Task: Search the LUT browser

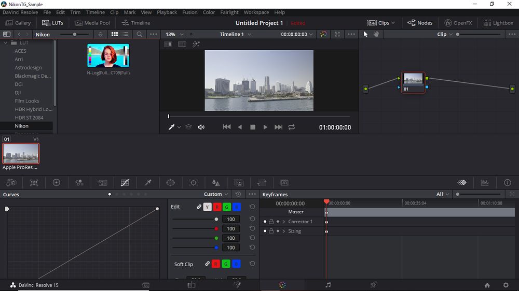Action: [x=139, y=34]
